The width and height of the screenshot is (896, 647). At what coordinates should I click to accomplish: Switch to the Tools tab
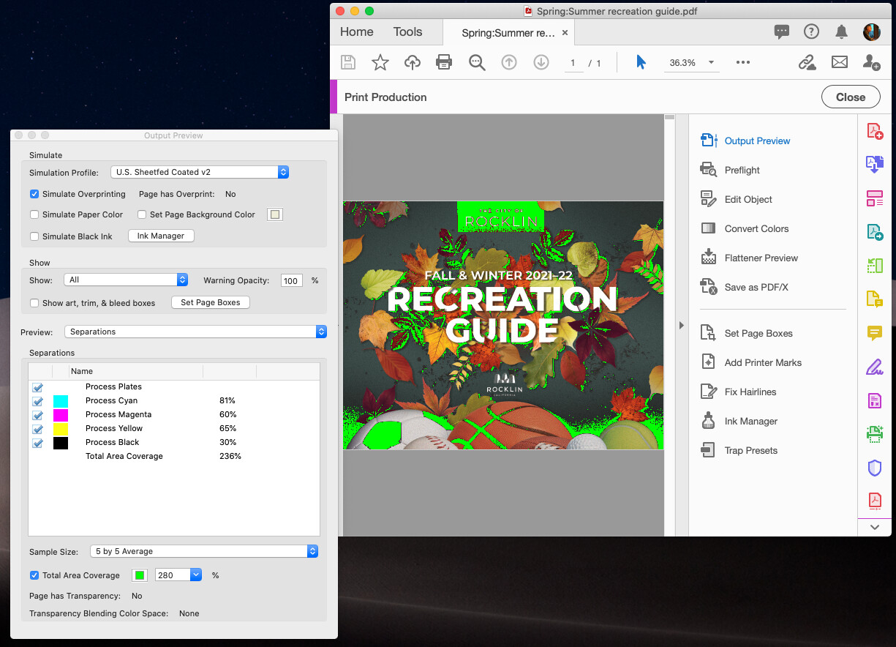point(407,32)
